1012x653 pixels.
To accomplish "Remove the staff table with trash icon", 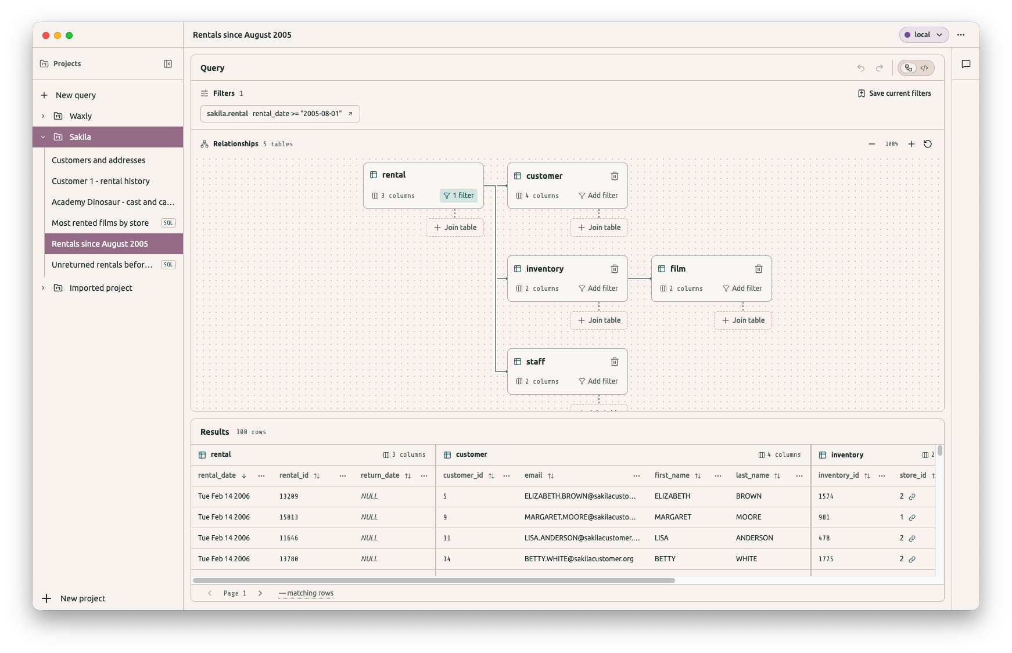I will [x=615, y=362].
